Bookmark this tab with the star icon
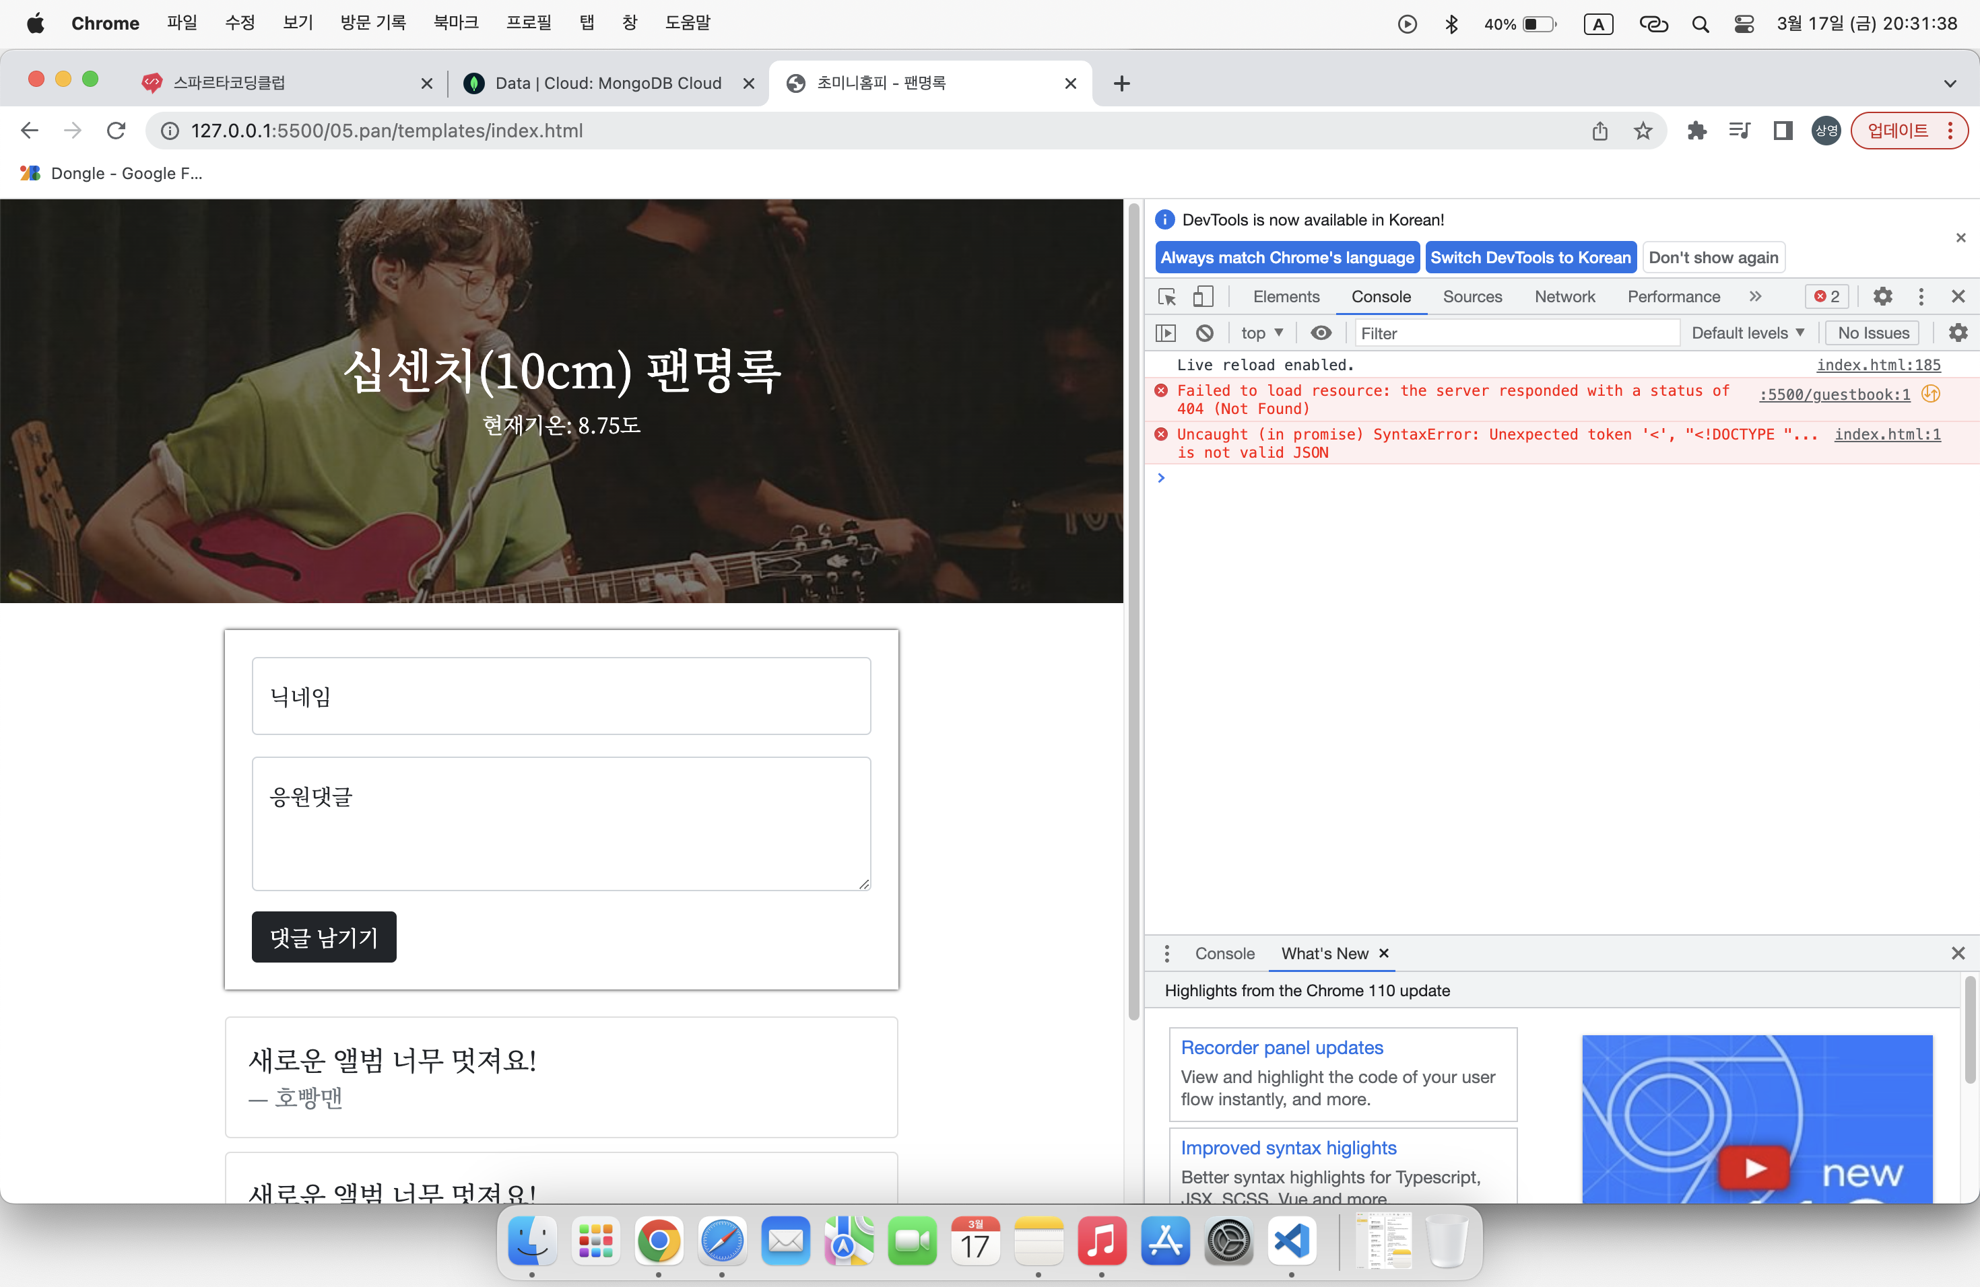This screenshot has width=1980, height=1287. point(1642,131)
